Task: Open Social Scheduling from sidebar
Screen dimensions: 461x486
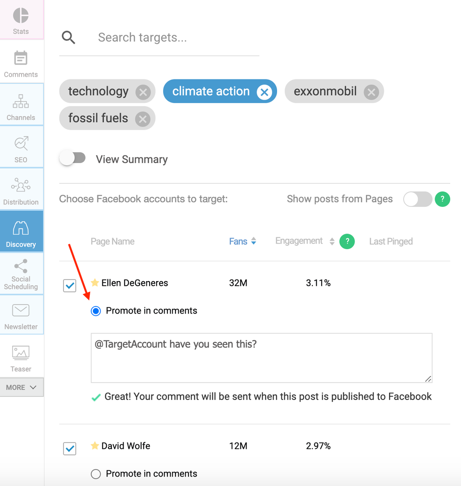Action: [x=21, y=274]
